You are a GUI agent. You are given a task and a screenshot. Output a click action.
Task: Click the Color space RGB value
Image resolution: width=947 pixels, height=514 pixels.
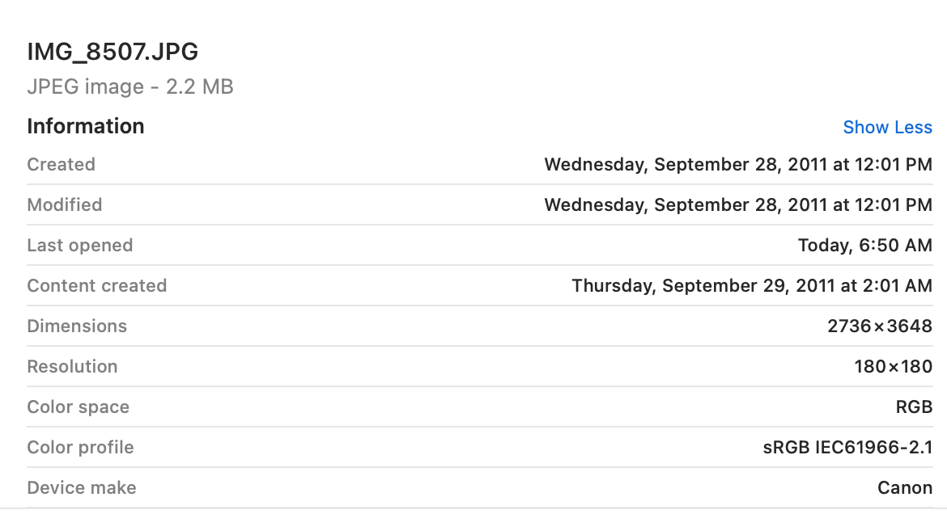click(915, 407)
